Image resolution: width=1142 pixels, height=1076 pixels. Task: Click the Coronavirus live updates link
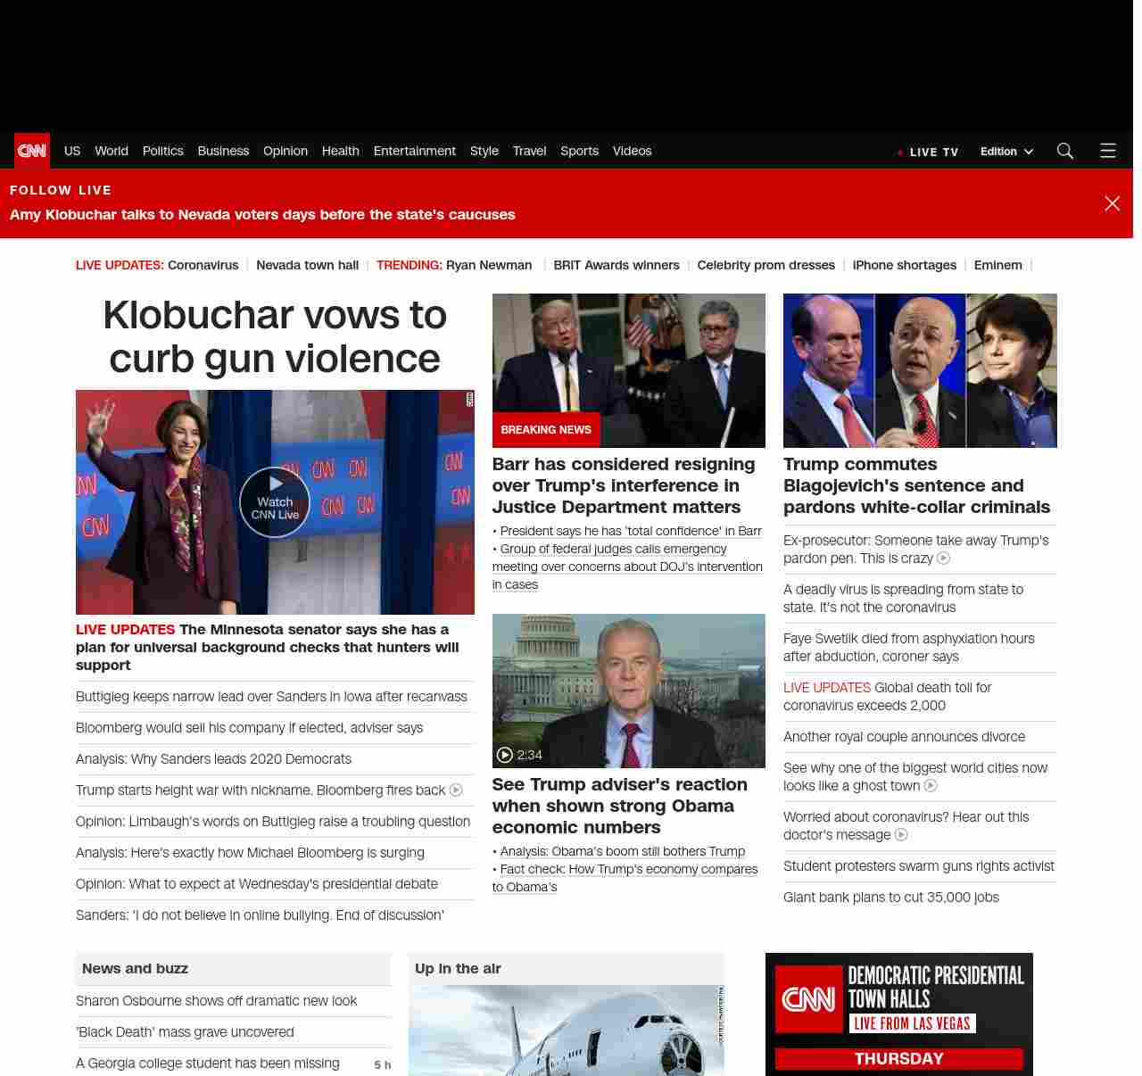pyautogui.click(x=203, y=265)
